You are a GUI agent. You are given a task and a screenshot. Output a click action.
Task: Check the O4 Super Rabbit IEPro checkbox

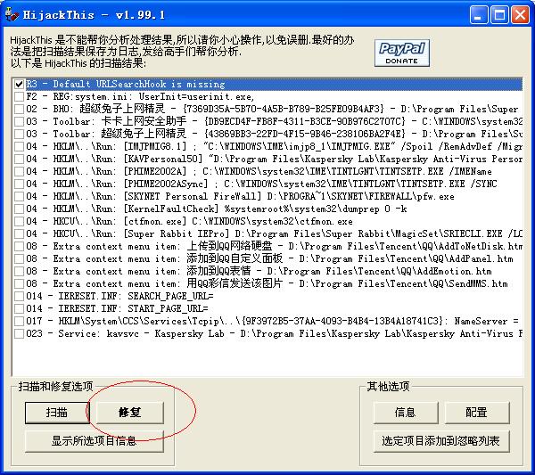coord(19,233)
